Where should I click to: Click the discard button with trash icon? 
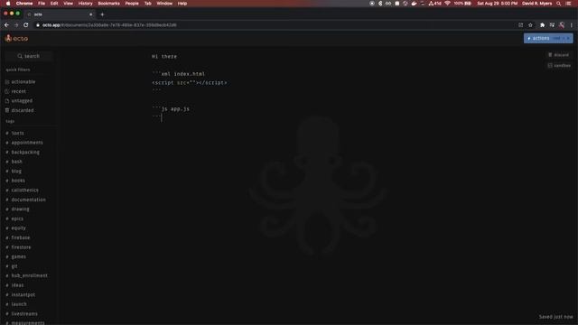pyautogui.click(x=558, y=55)
